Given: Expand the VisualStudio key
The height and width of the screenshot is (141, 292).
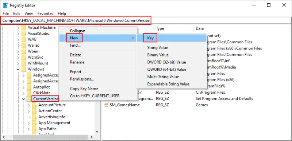Looking at the screenshot, I should (x=18, y=34).
